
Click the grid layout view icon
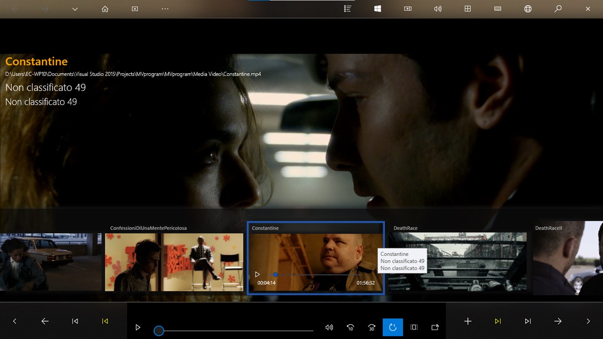coord(468,9)
